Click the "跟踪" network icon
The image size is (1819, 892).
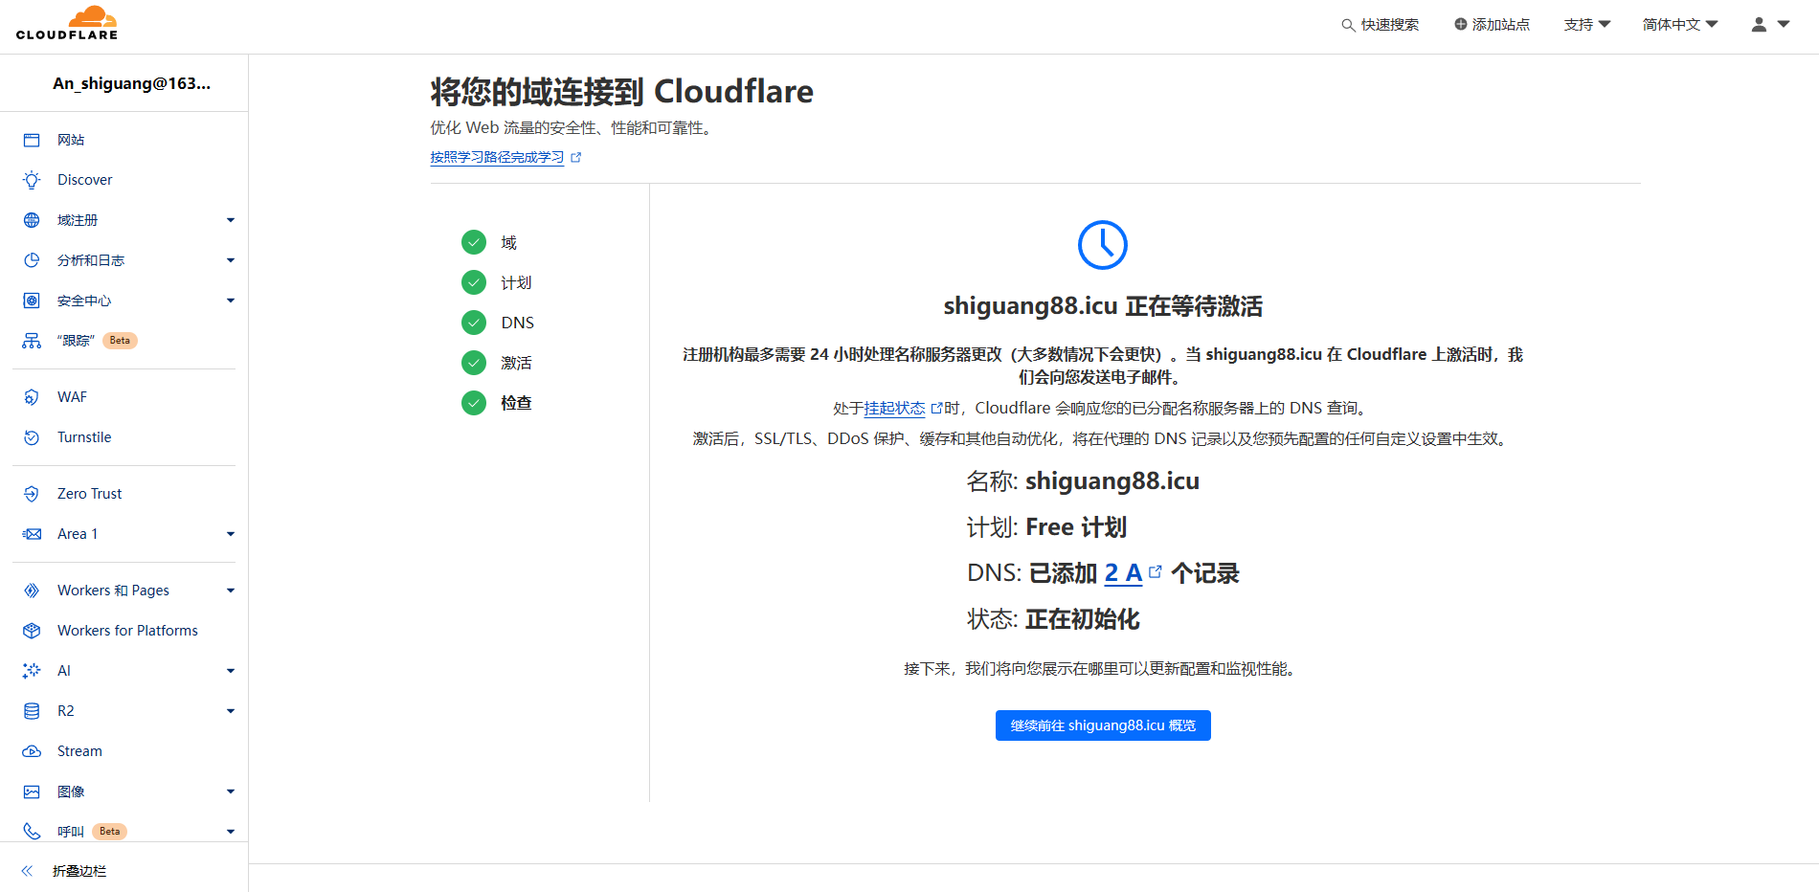pyautogui.click(x=32, y=341)
